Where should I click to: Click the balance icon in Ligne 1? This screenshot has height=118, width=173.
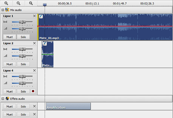5,22
